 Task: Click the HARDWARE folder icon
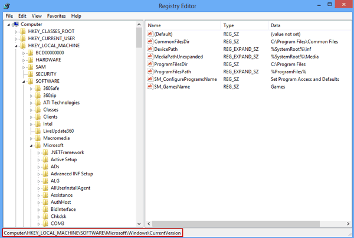pos(31,60)
